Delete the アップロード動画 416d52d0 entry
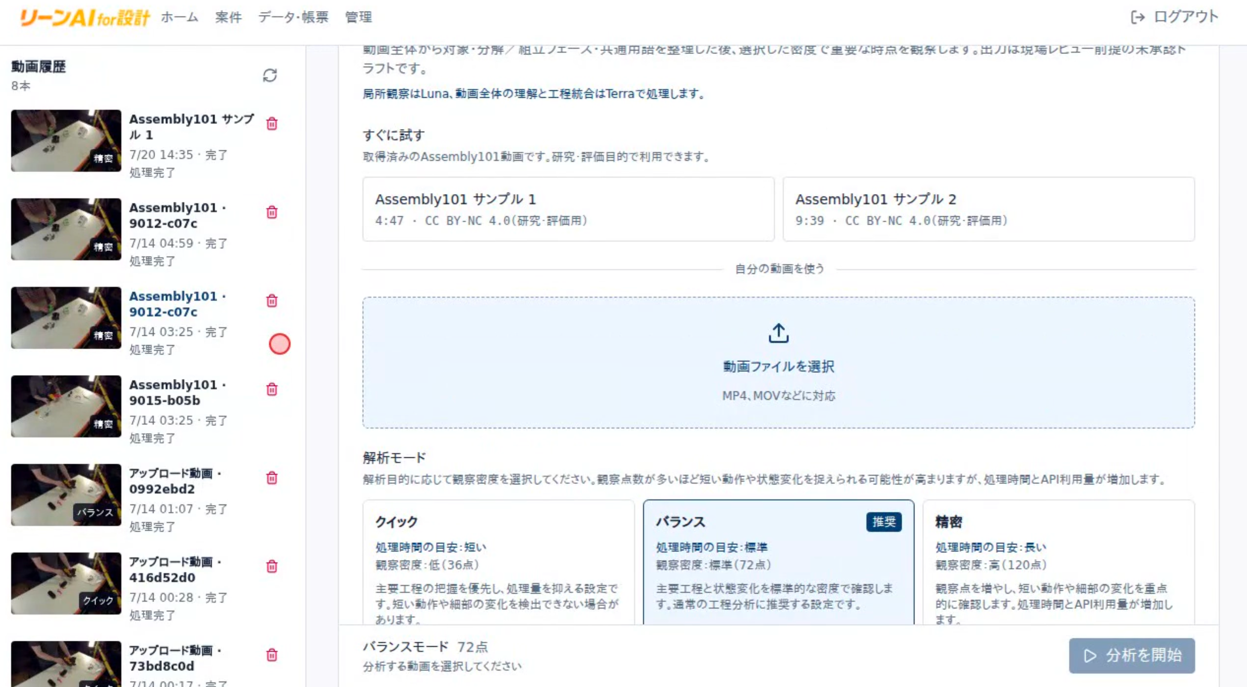The height and width of the screenshot is (687, 1247). point(272,567)
